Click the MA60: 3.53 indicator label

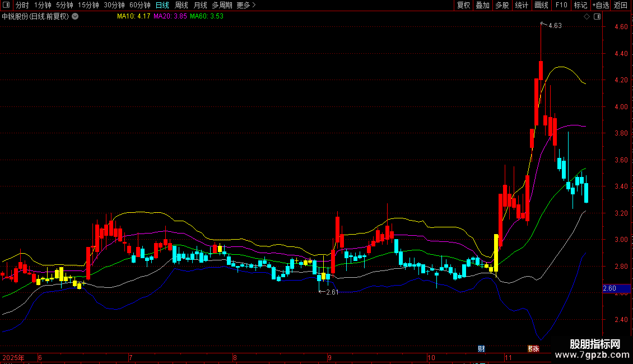207,16
